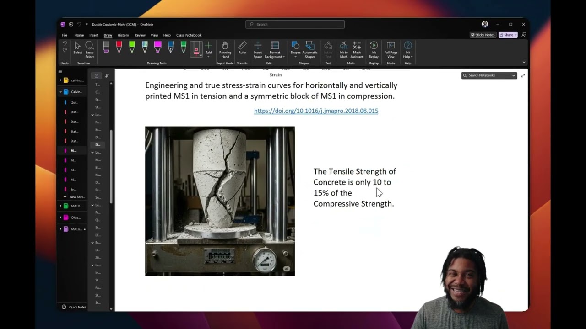This screenshot has width=586, height=329.
Task: Select the blue pen beside magenta highlighter
Action: (170, 48)
